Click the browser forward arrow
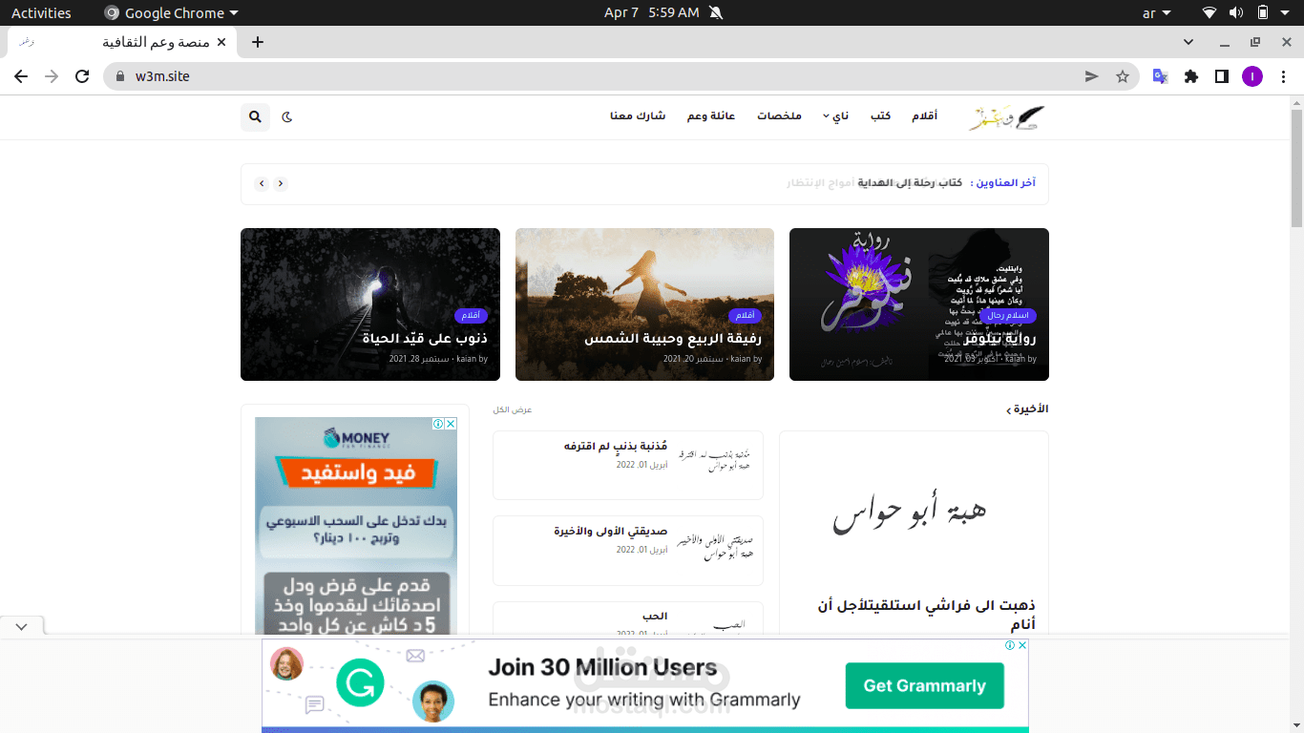The height and width of the screenshot is (733, 1304). click(52, 76)
